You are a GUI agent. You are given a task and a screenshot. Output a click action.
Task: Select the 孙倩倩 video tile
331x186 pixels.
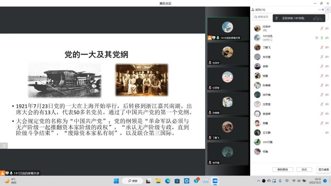(228, 103)
